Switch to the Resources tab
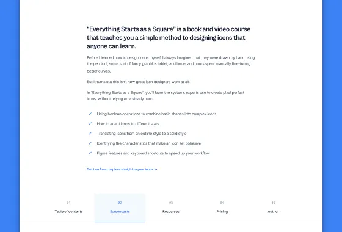Viewport: 342px width, 232px height. 171,208
